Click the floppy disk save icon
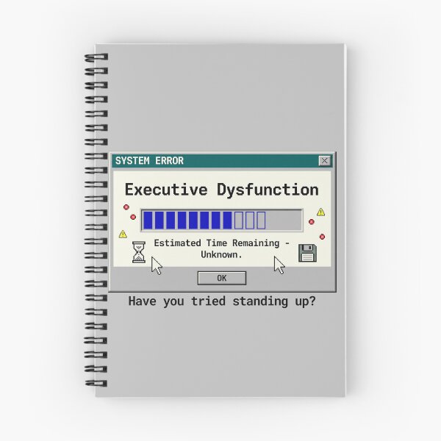The image size is (441, 441). point(307,253)
